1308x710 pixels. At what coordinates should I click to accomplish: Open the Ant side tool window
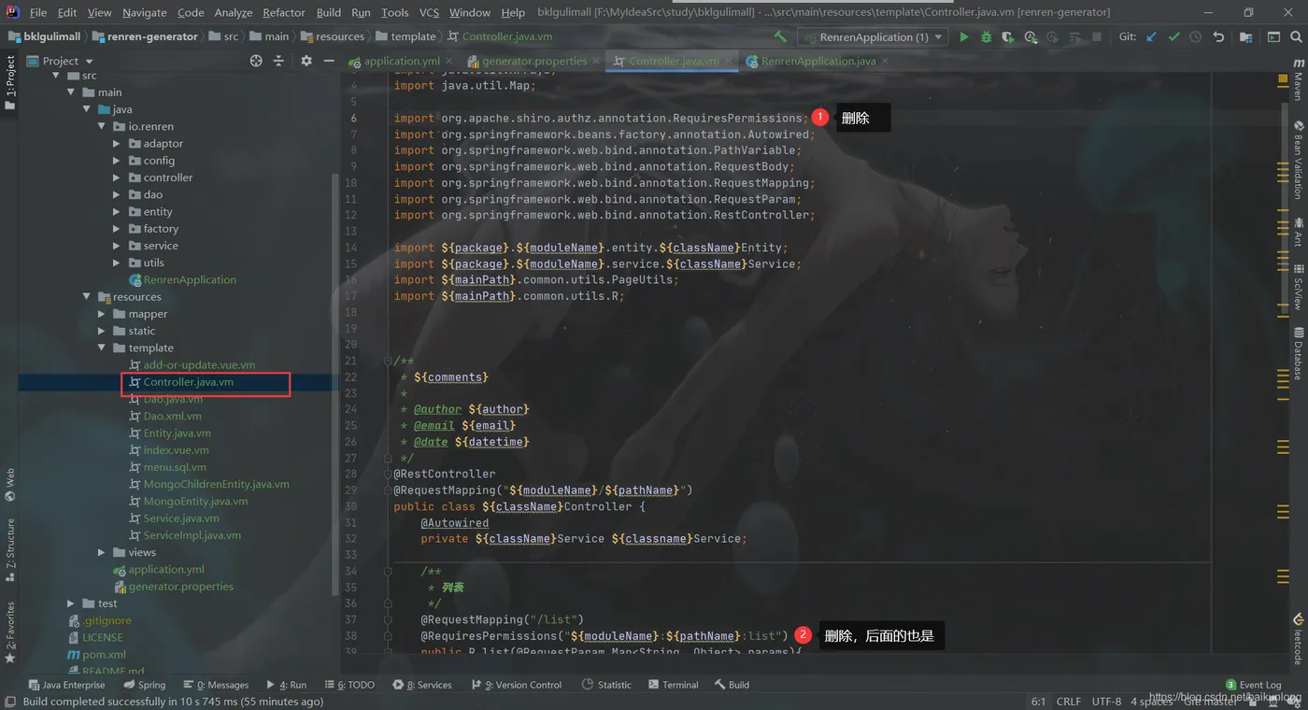[x=1298, y=232]
